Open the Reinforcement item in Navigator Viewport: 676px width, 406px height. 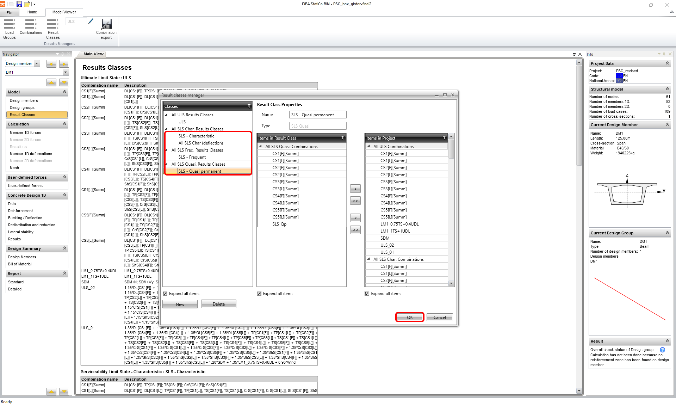click(x=20, y=211)
